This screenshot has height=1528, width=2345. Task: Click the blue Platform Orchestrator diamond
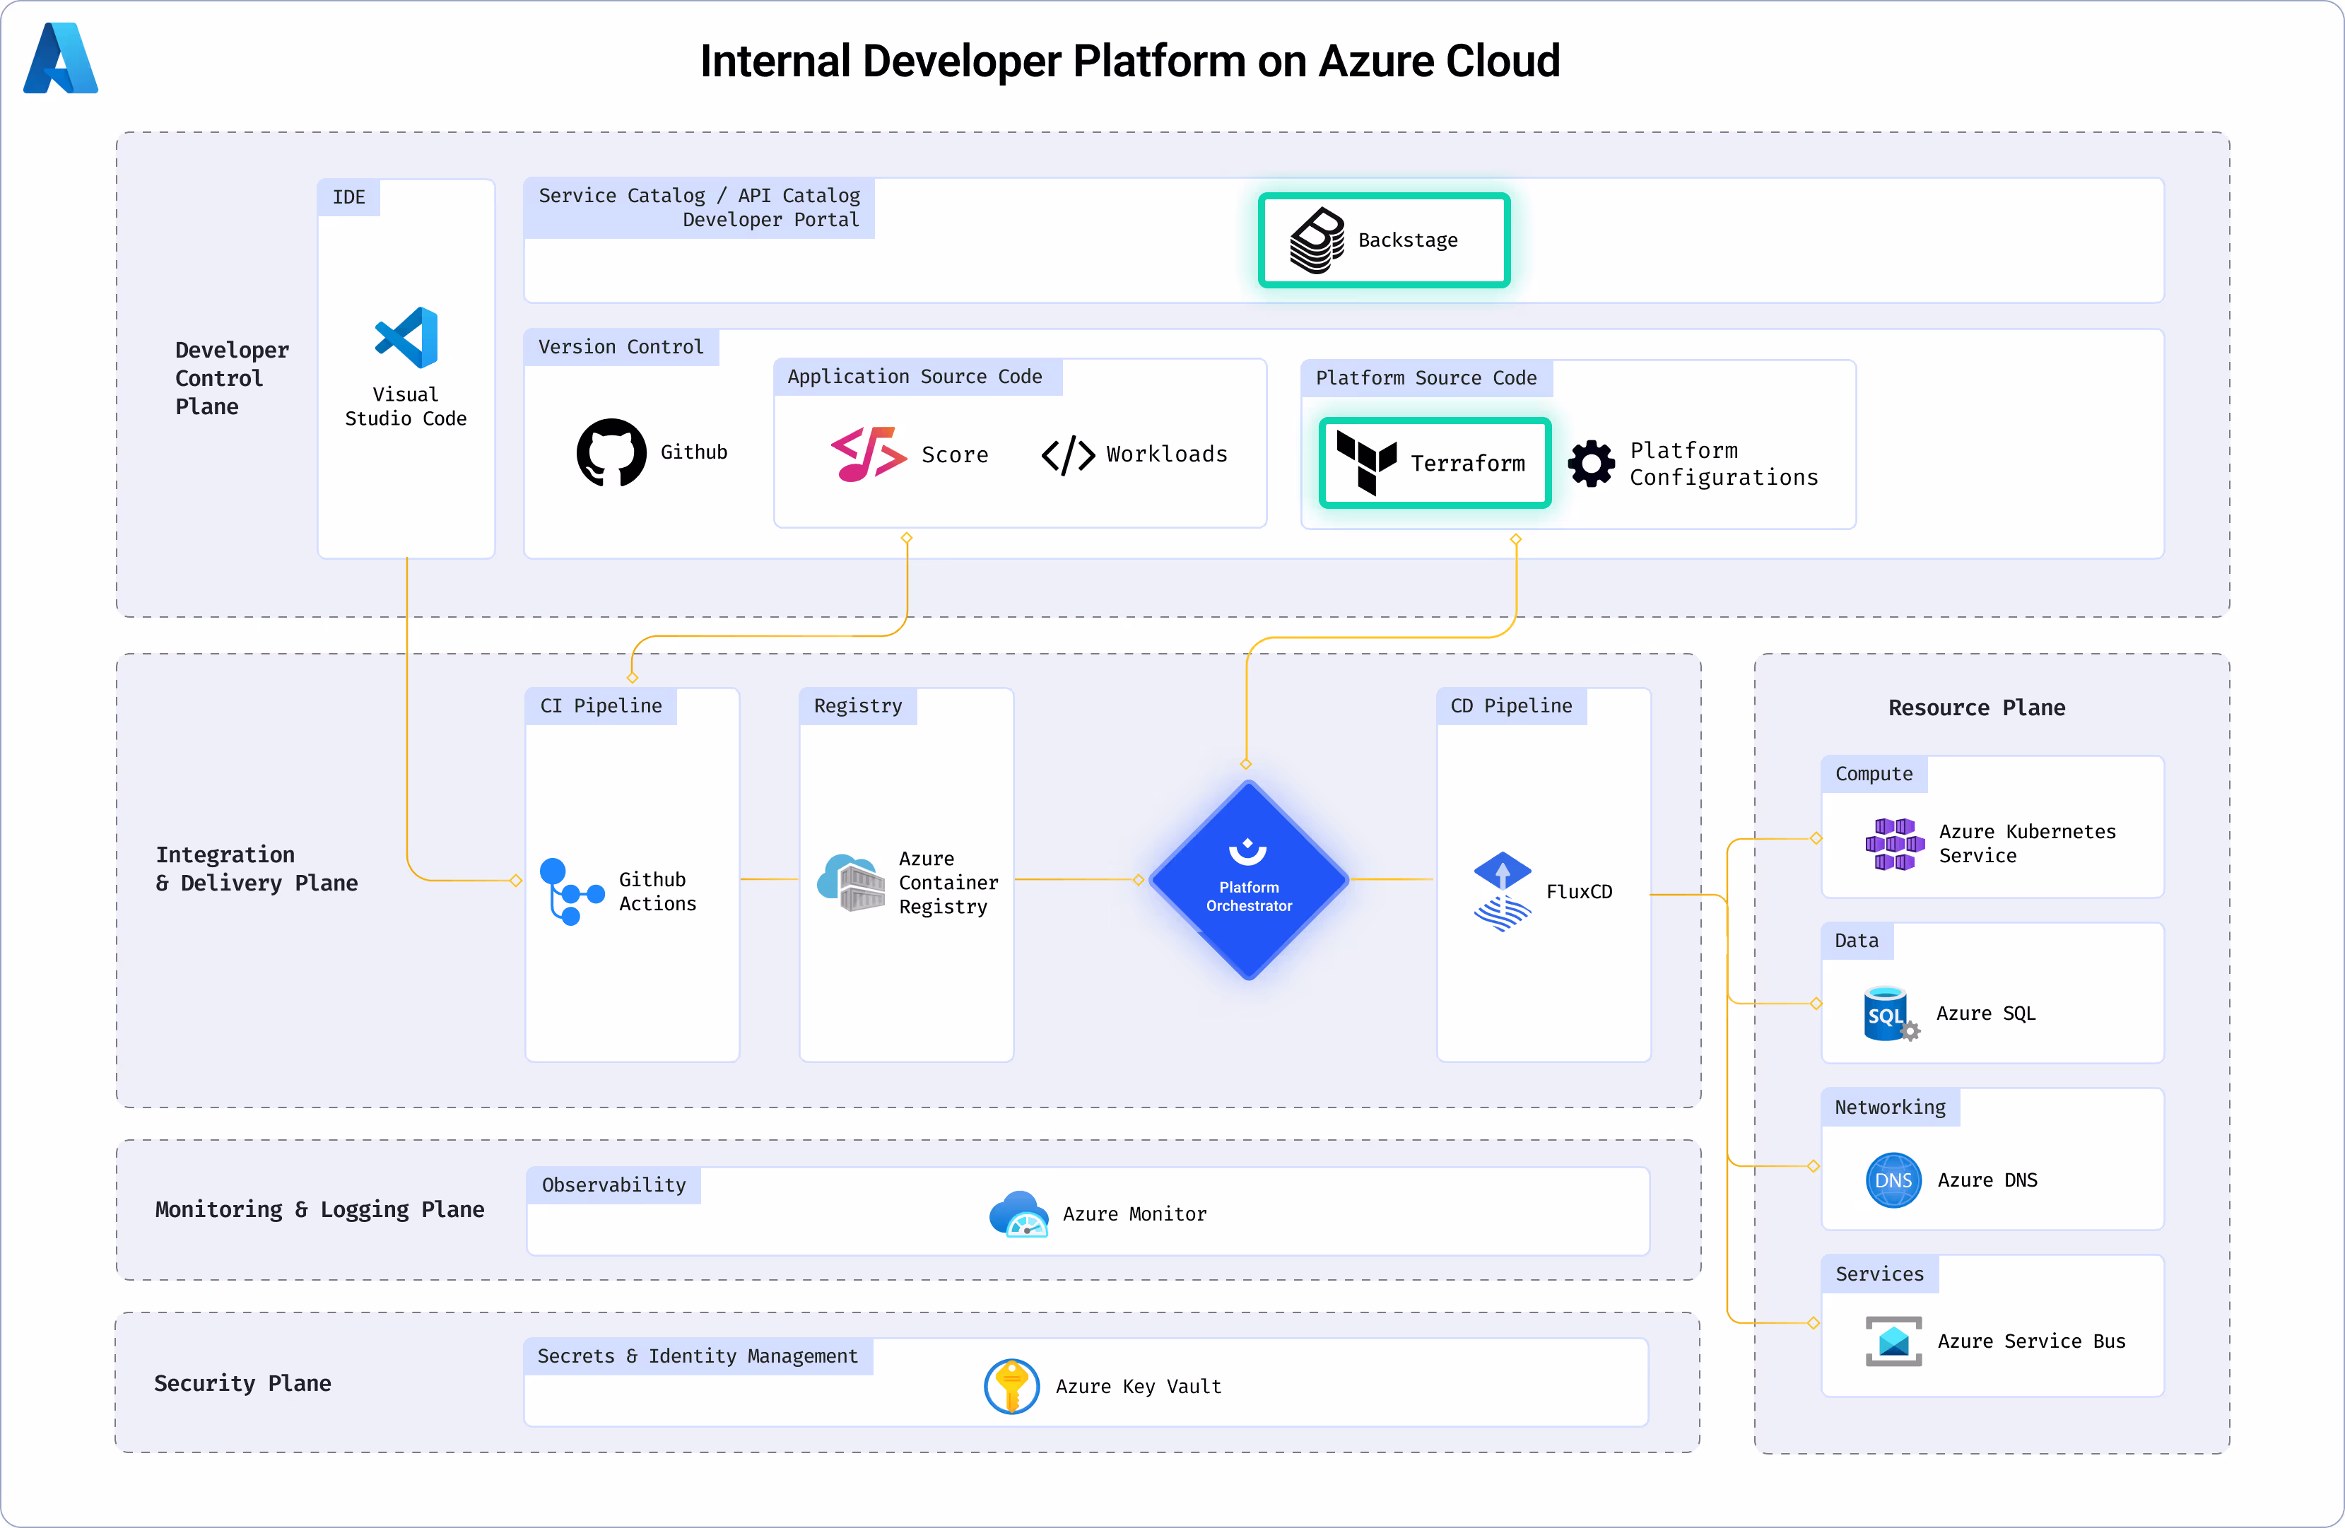[1248, 880]
